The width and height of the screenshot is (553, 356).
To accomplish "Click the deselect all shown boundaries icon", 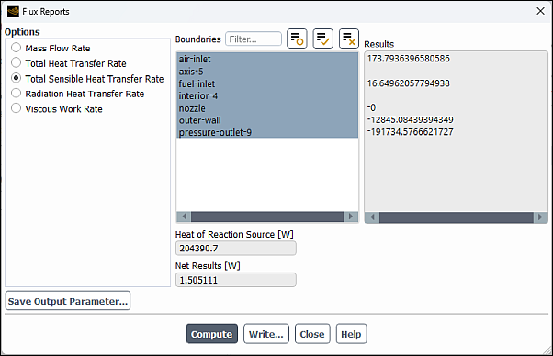I will pyautogui.click(x=349, y=39).
